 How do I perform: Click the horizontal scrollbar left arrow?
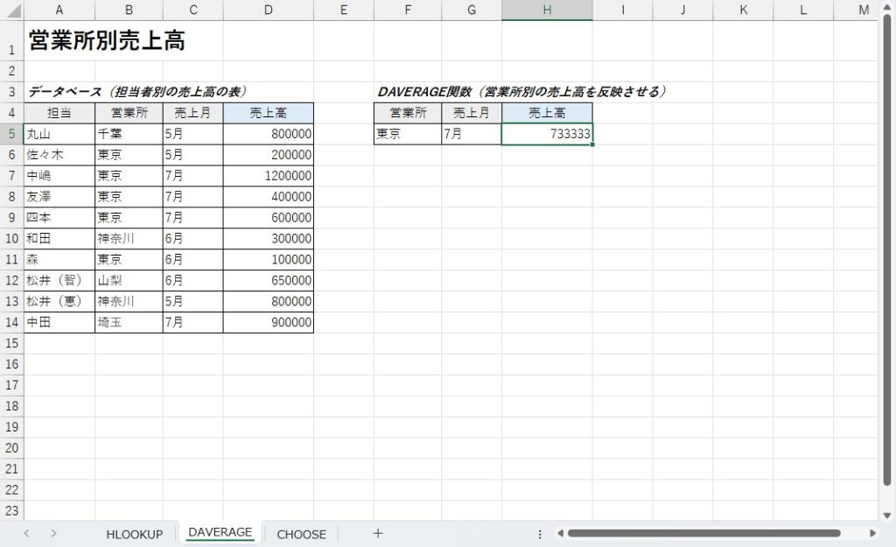tap(560, 533)
